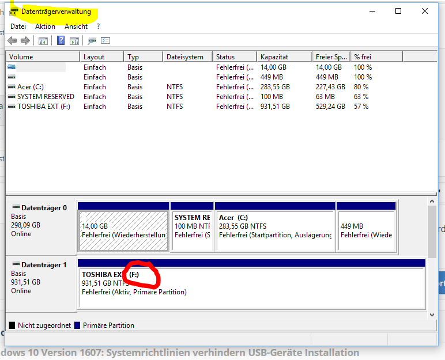Click the 63 MB free space cell

(x=325, y=97)
